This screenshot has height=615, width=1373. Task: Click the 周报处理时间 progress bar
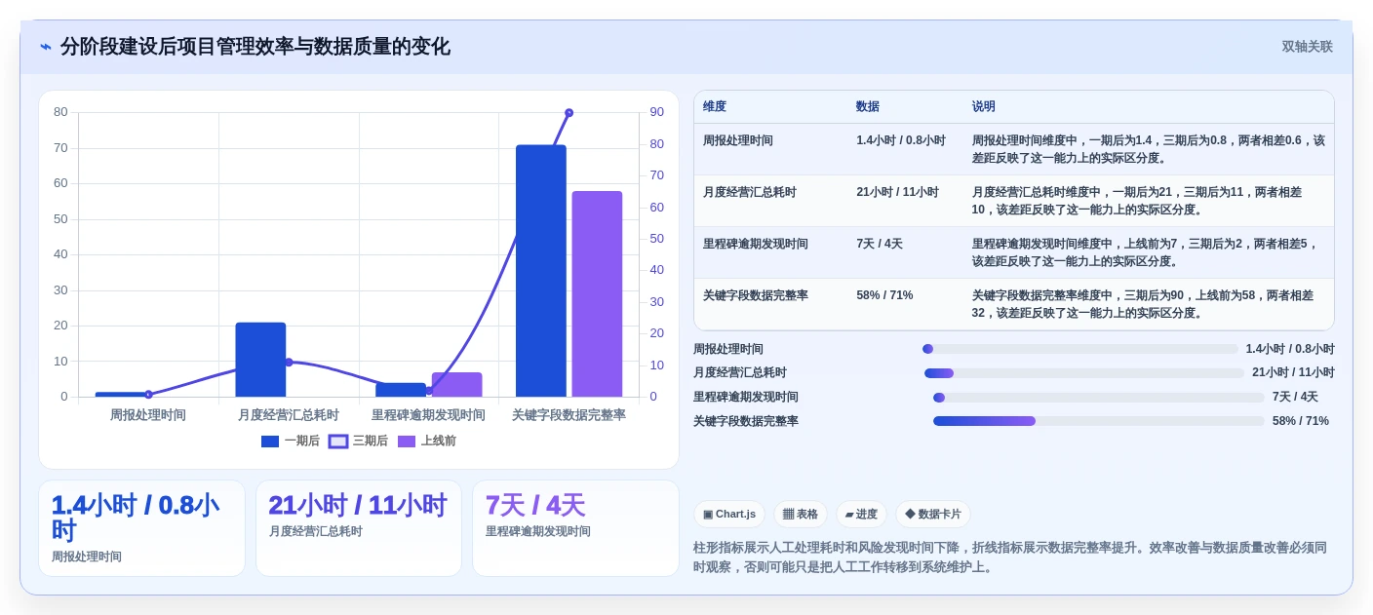[x=1079, y=349]
